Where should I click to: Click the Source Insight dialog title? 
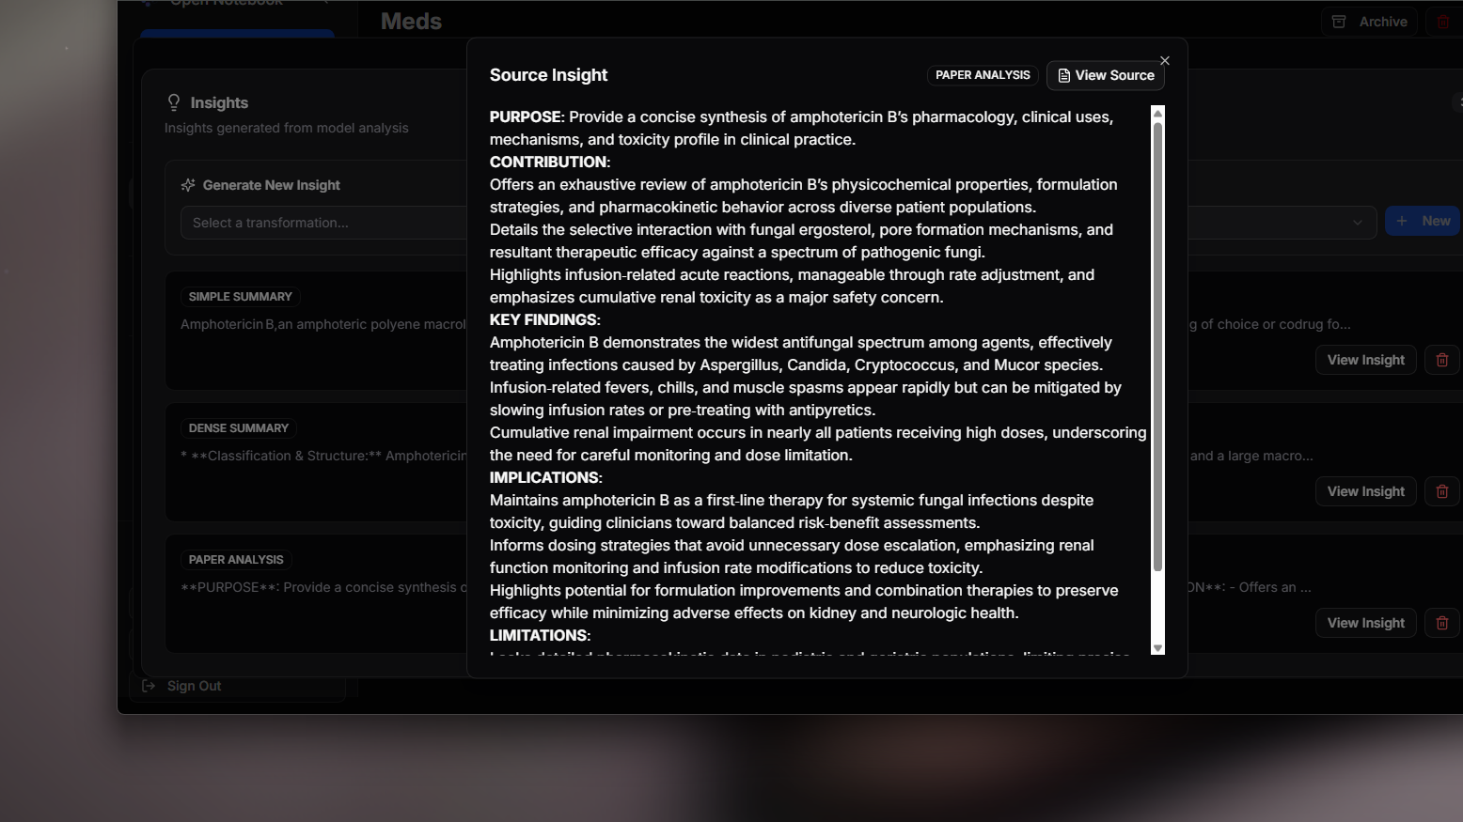pyautogui.click(x=549, y=75)
